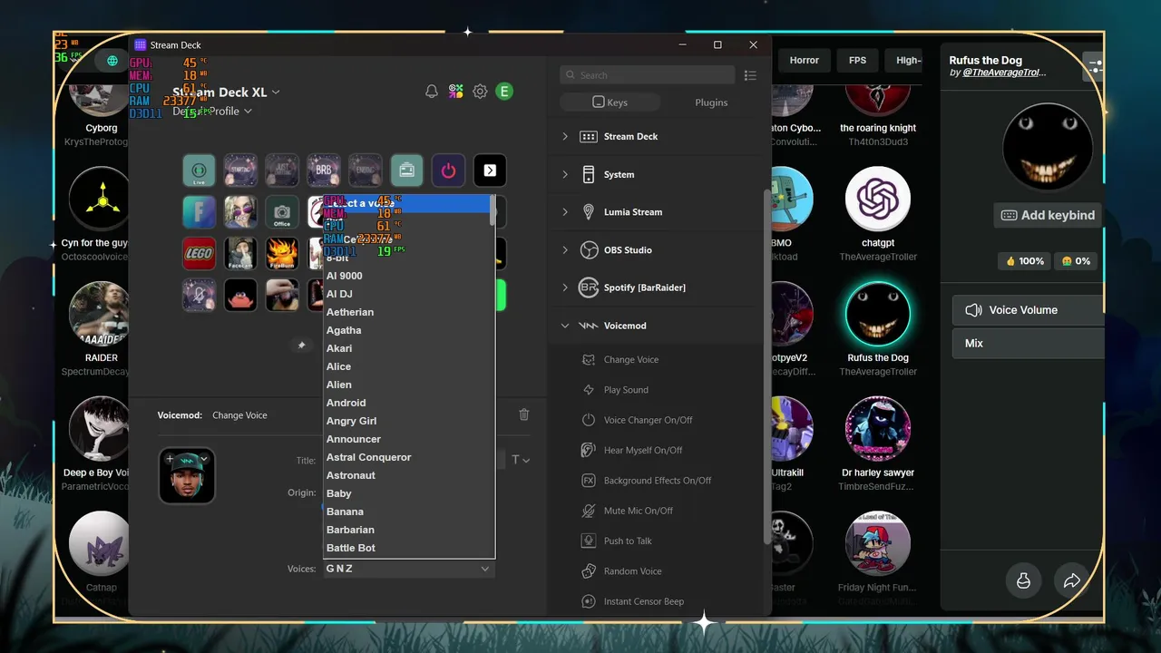Click the 0% dislike rating

click(1076, 260)
